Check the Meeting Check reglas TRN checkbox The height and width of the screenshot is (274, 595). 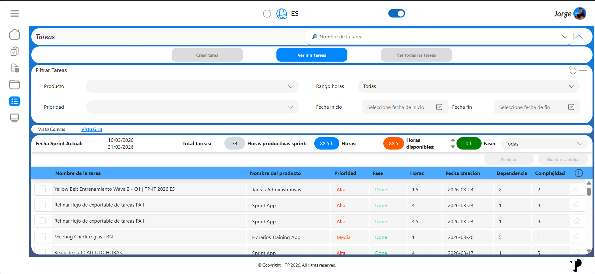point(42,237)
